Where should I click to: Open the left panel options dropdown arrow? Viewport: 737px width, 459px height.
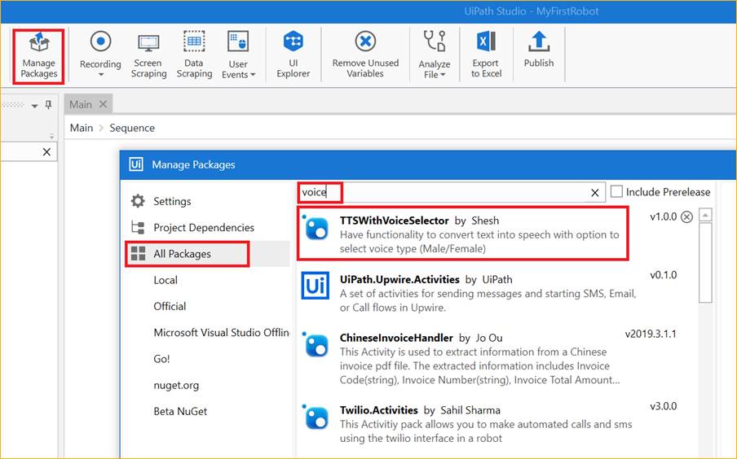click(x=34, y=106)
